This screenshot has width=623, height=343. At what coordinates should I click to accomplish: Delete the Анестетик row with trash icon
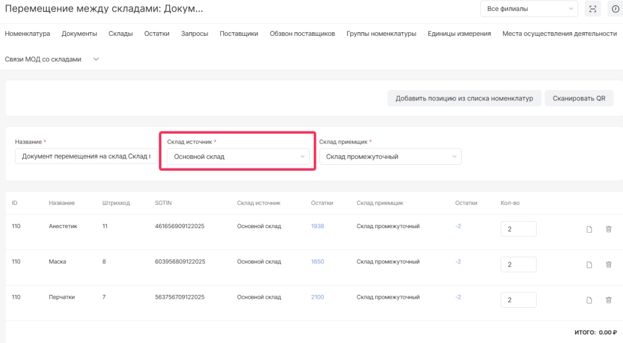(x=608, y=229)
